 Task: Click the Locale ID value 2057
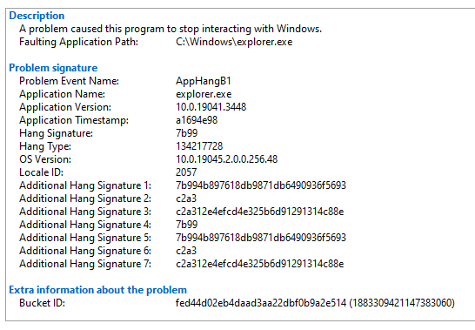(186, 172)
